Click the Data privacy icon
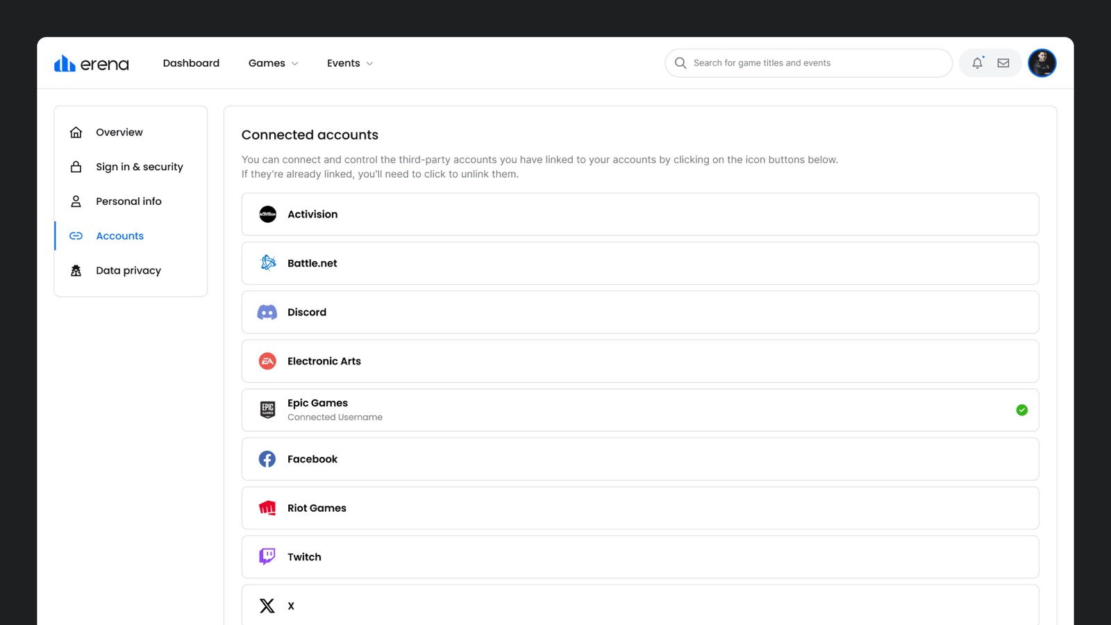 pos(76,271)
